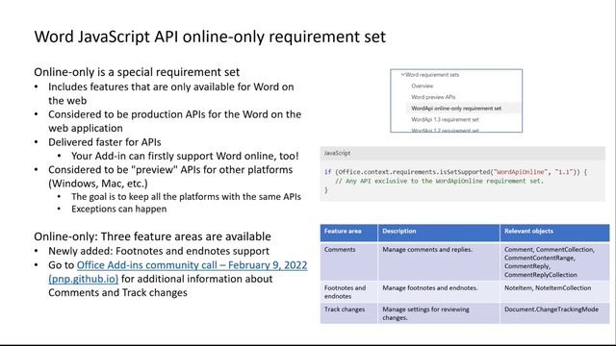Click the 'Delivered faster for APIs' bullet

pos(105,142)
